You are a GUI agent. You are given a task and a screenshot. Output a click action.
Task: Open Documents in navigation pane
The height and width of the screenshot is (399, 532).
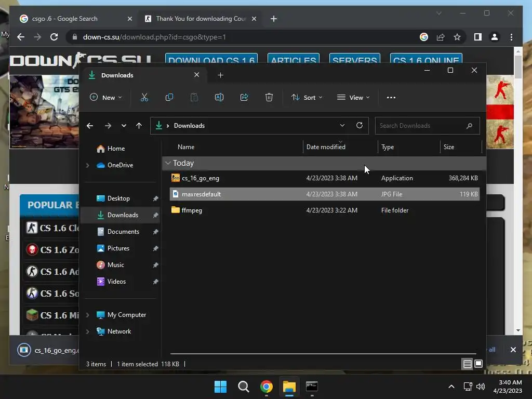coord(123,232)
